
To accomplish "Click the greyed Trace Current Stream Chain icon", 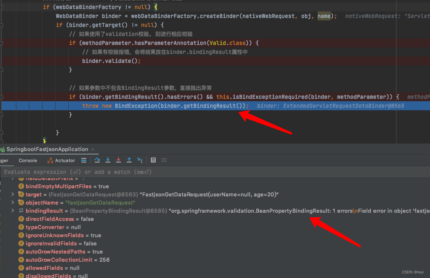I will click(x=164, y=160).
